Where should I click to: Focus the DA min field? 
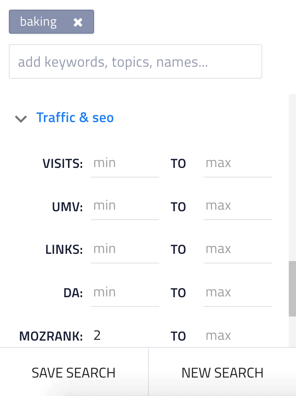pyautogui.click(x=125, y=293)
